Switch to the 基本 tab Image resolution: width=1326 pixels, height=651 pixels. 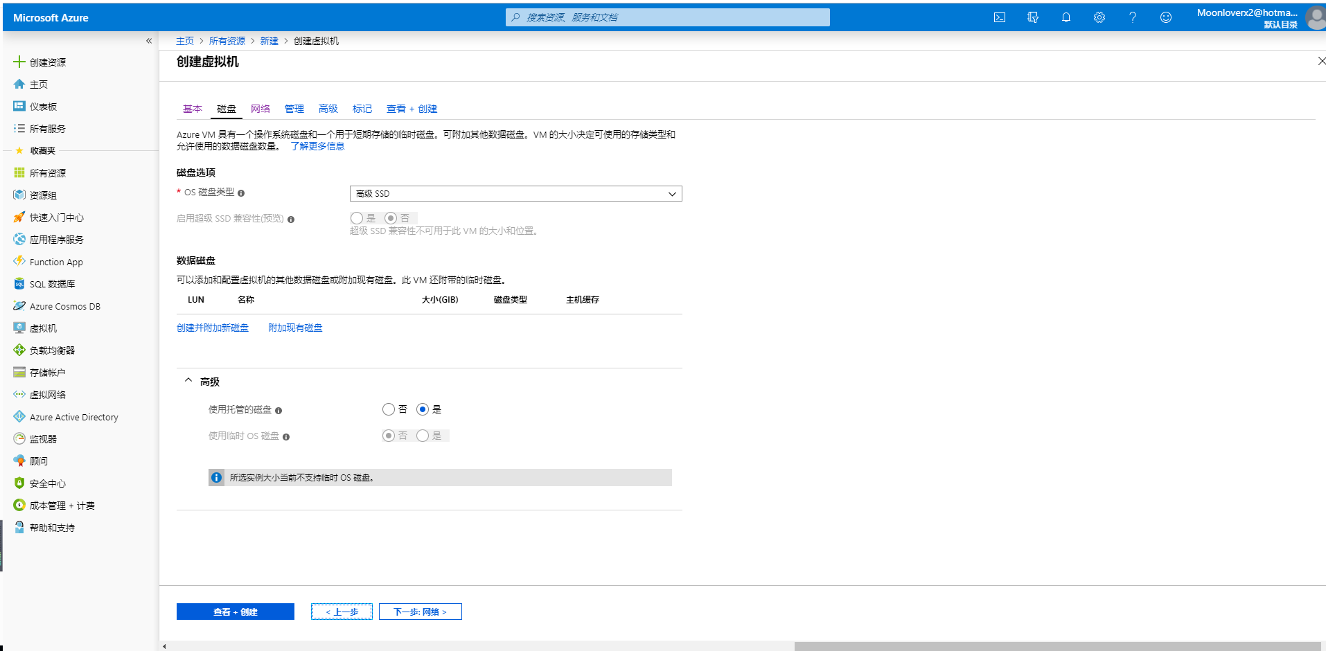193,109
